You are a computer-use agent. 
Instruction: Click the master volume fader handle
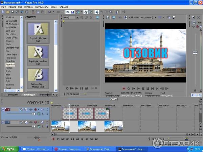coord(195,52)
